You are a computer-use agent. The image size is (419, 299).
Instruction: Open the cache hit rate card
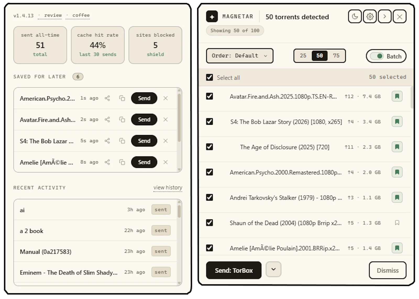[x=98, y=45]
